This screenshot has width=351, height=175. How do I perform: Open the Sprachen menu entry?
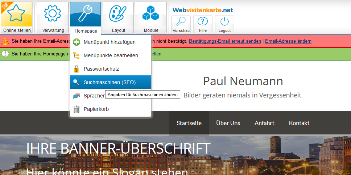point(111,96)
